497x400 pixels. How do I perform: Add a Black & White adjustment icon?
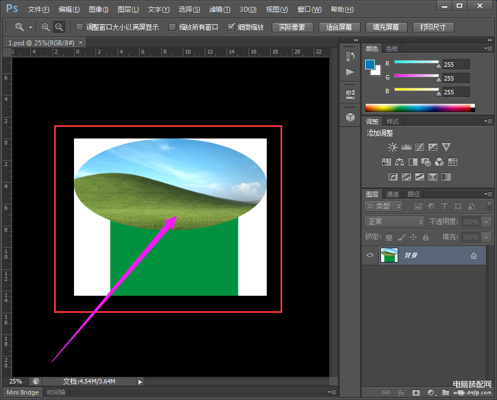coord(413,162)
